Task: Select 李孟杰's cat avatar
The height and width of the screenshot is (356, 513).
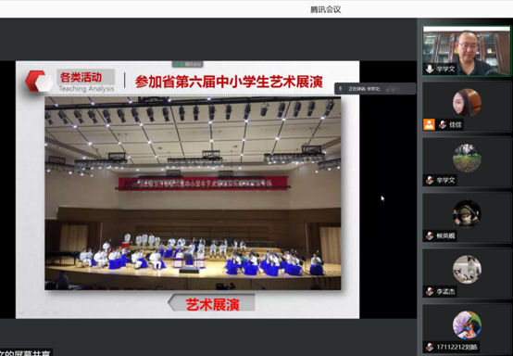Action: pyautogui.click(x=467, y=269)
